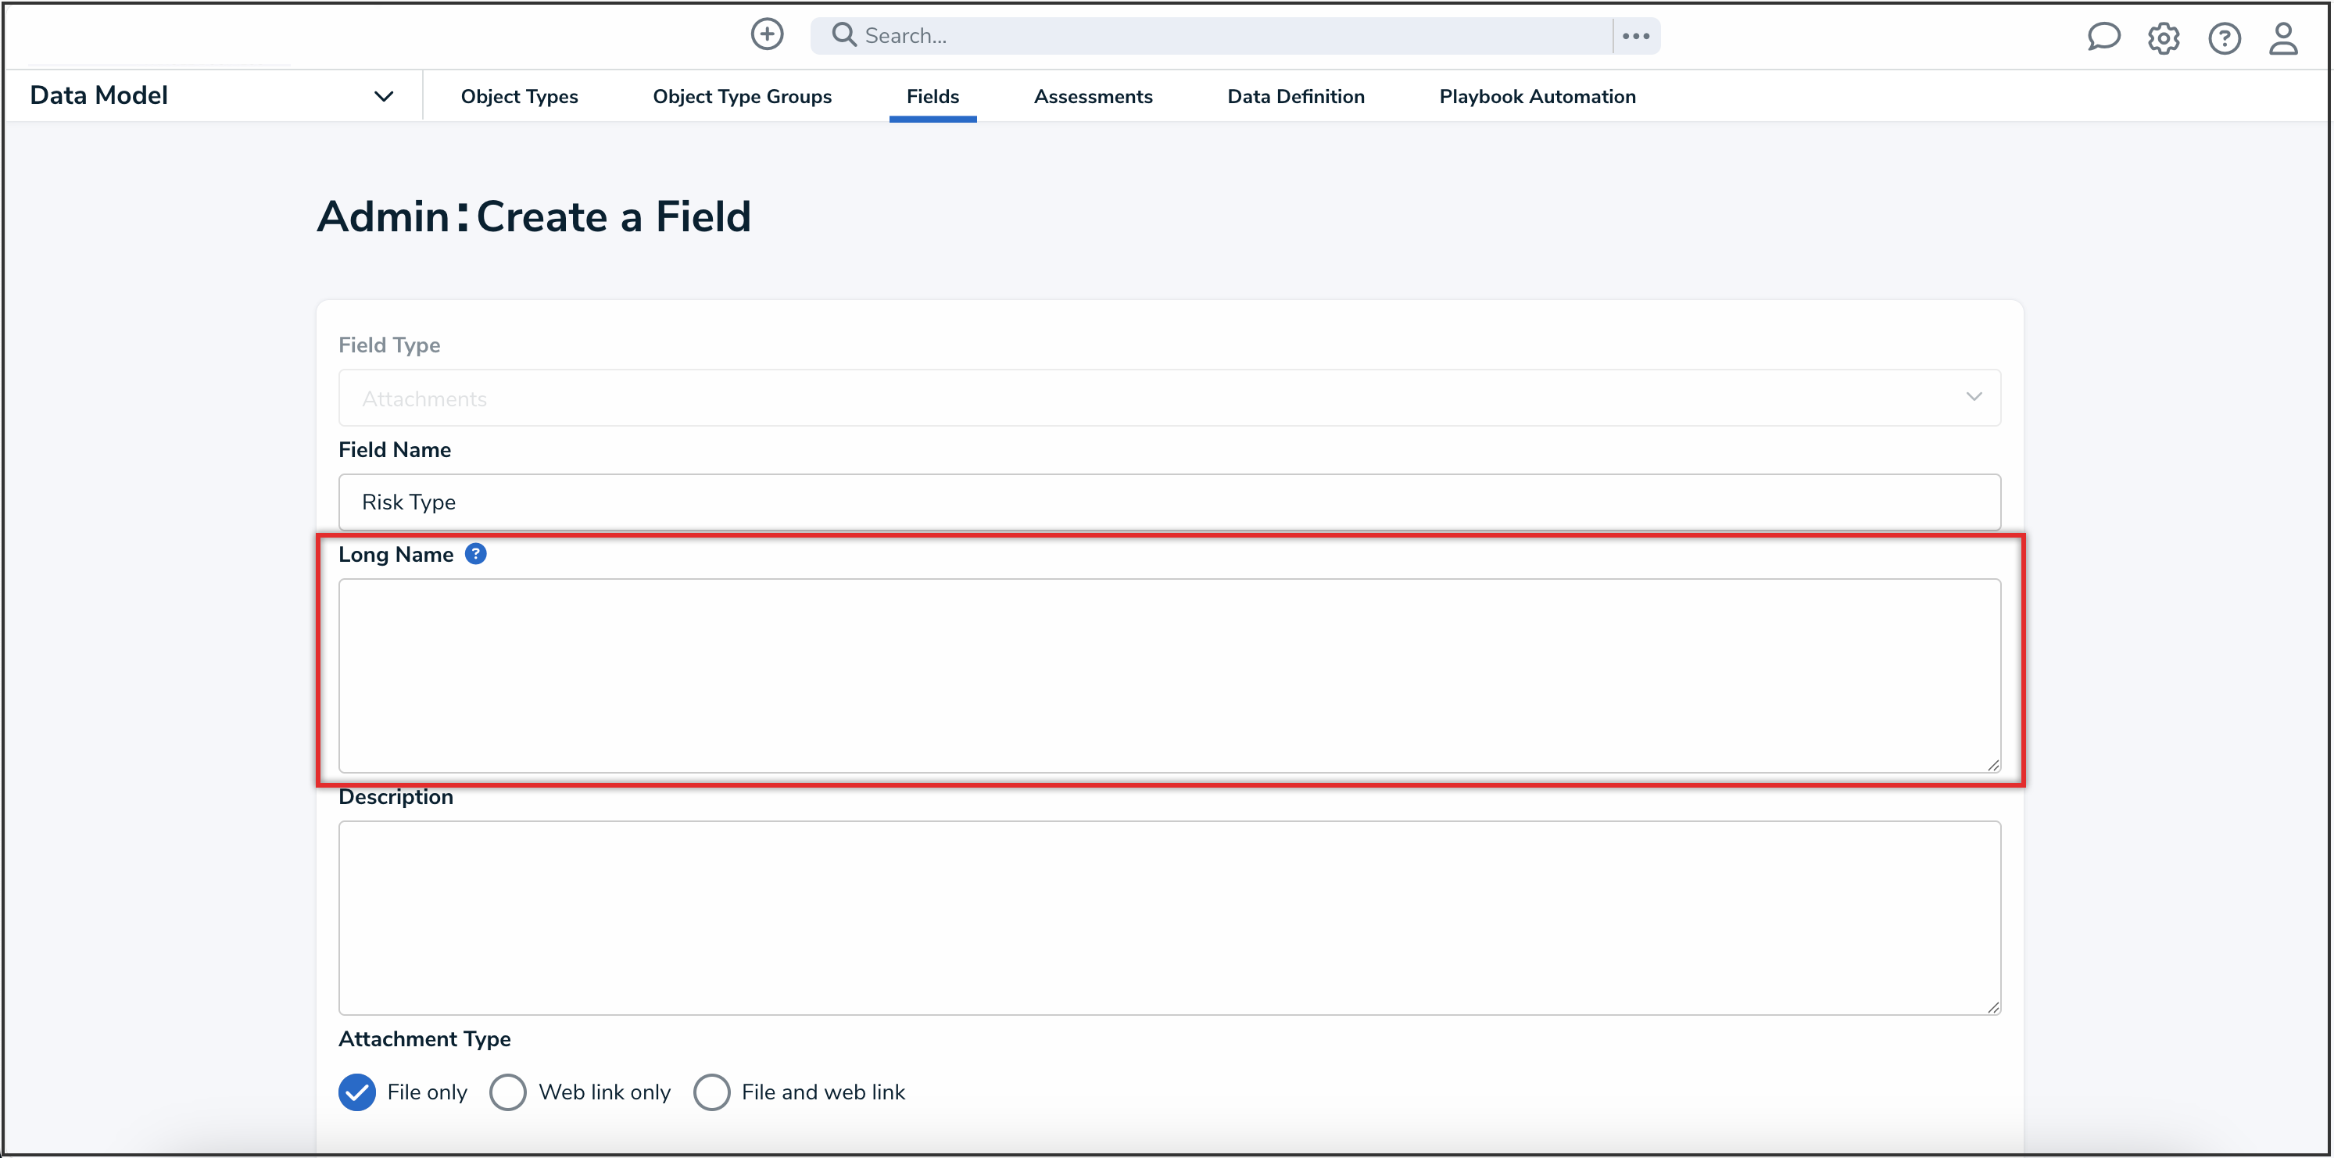Open the search options ellipsis

coord(1635,35)
